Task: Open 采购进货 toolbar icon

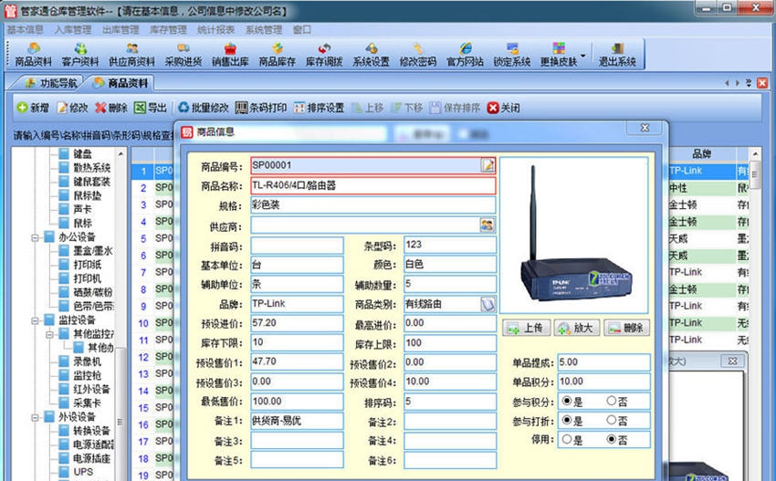Action: click(x=184, y=55)
